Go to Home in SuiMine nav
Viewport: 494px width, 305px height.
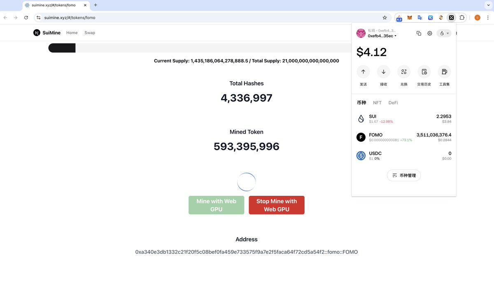pos(72,33)
